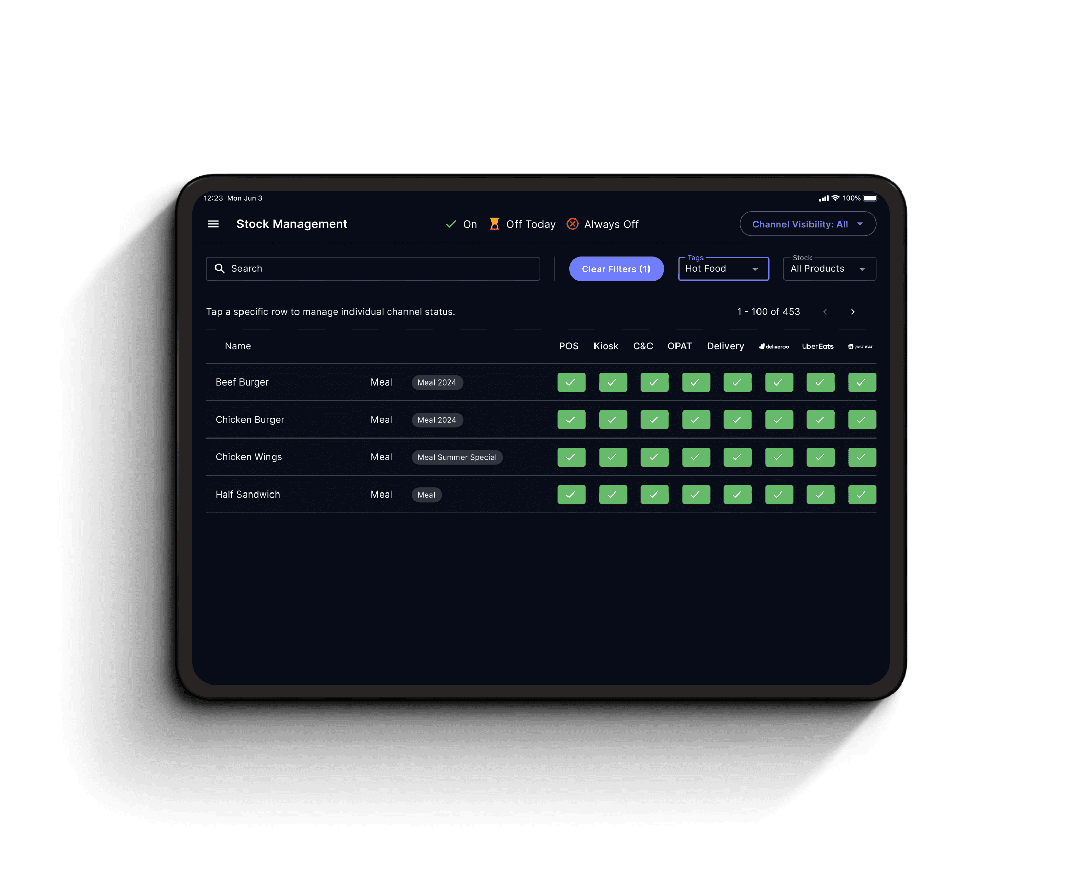Screen dimensions: 1082x876
Task: Click the Uber Eats column logo
Action: tap(818, 347)
